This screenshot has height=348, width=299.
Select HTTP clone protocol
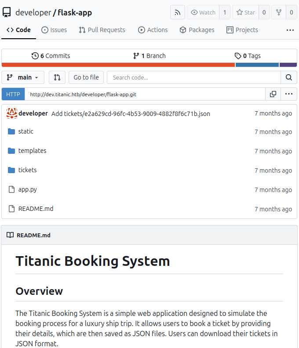[x=13, y=94]
